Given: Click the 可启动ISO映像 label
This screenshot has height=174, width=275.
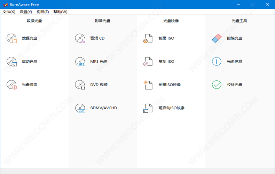Looking at the screenshot, I should [171, 108].
